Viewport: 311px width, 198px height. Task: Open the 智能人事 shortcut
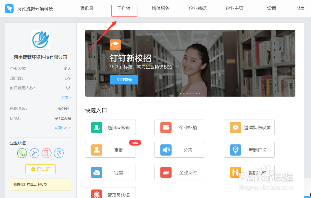[249, 172]
